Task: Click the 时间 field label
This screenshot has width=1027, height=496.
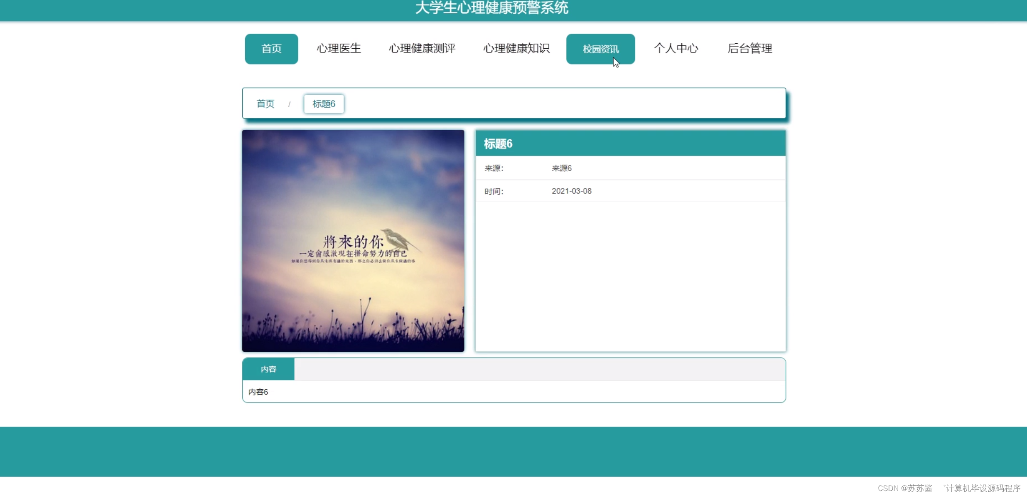Action: pos(494,191)
